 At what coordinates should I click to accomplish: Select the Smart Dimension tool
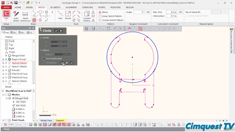click(x=25, y=16)
